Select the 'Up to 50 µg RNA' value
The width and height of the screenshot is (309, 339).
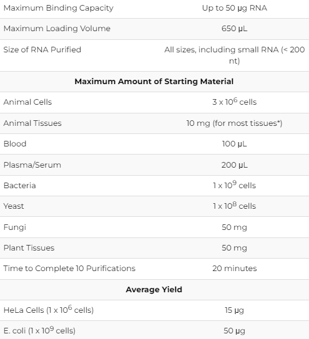(x=235, y=8)
